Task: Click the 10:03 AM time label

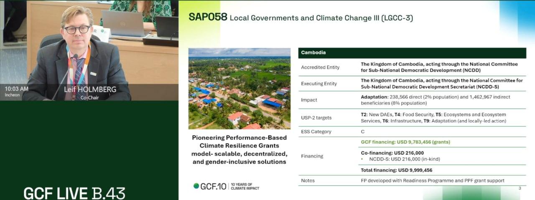Action: point(17,89)
